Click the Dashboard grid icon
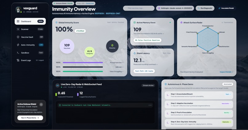The width and height of the screenshot is (248, 130). 18,21
